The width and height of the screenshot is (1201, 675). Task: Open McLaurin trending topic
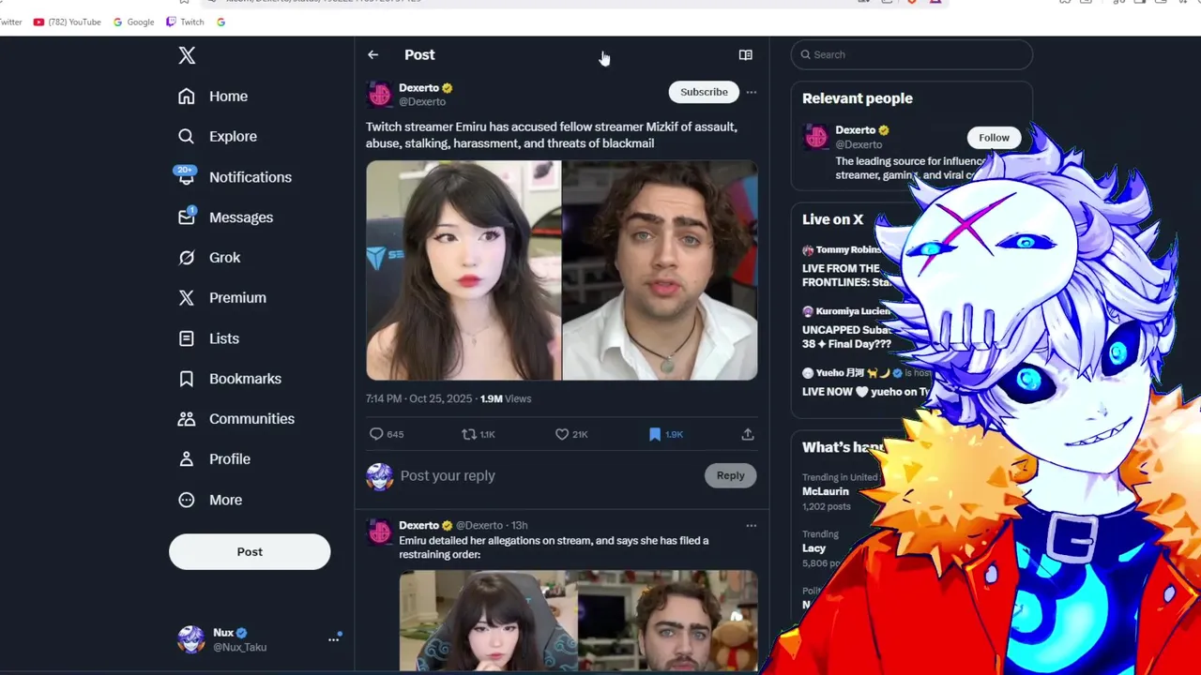click(x=826, y=491)
